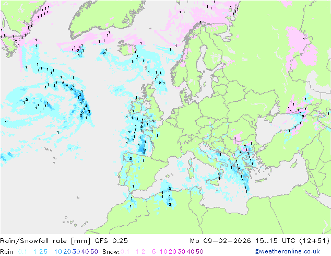Select the Rain legend value 30
Screen dimensions: 331x256
click(76, 252)
